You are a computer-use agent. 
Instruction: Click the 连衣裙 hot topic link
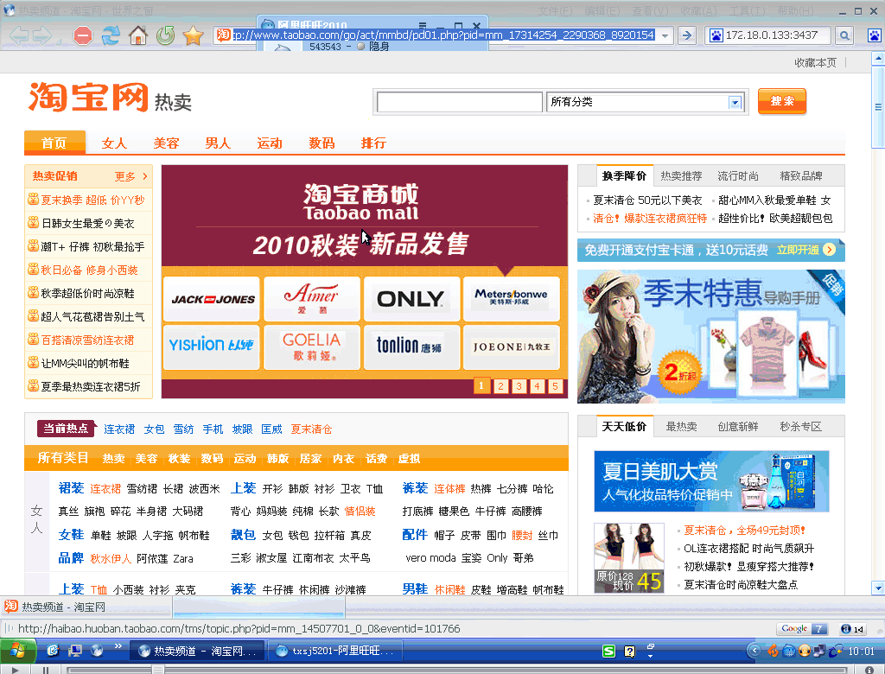(x=119, y=429)
